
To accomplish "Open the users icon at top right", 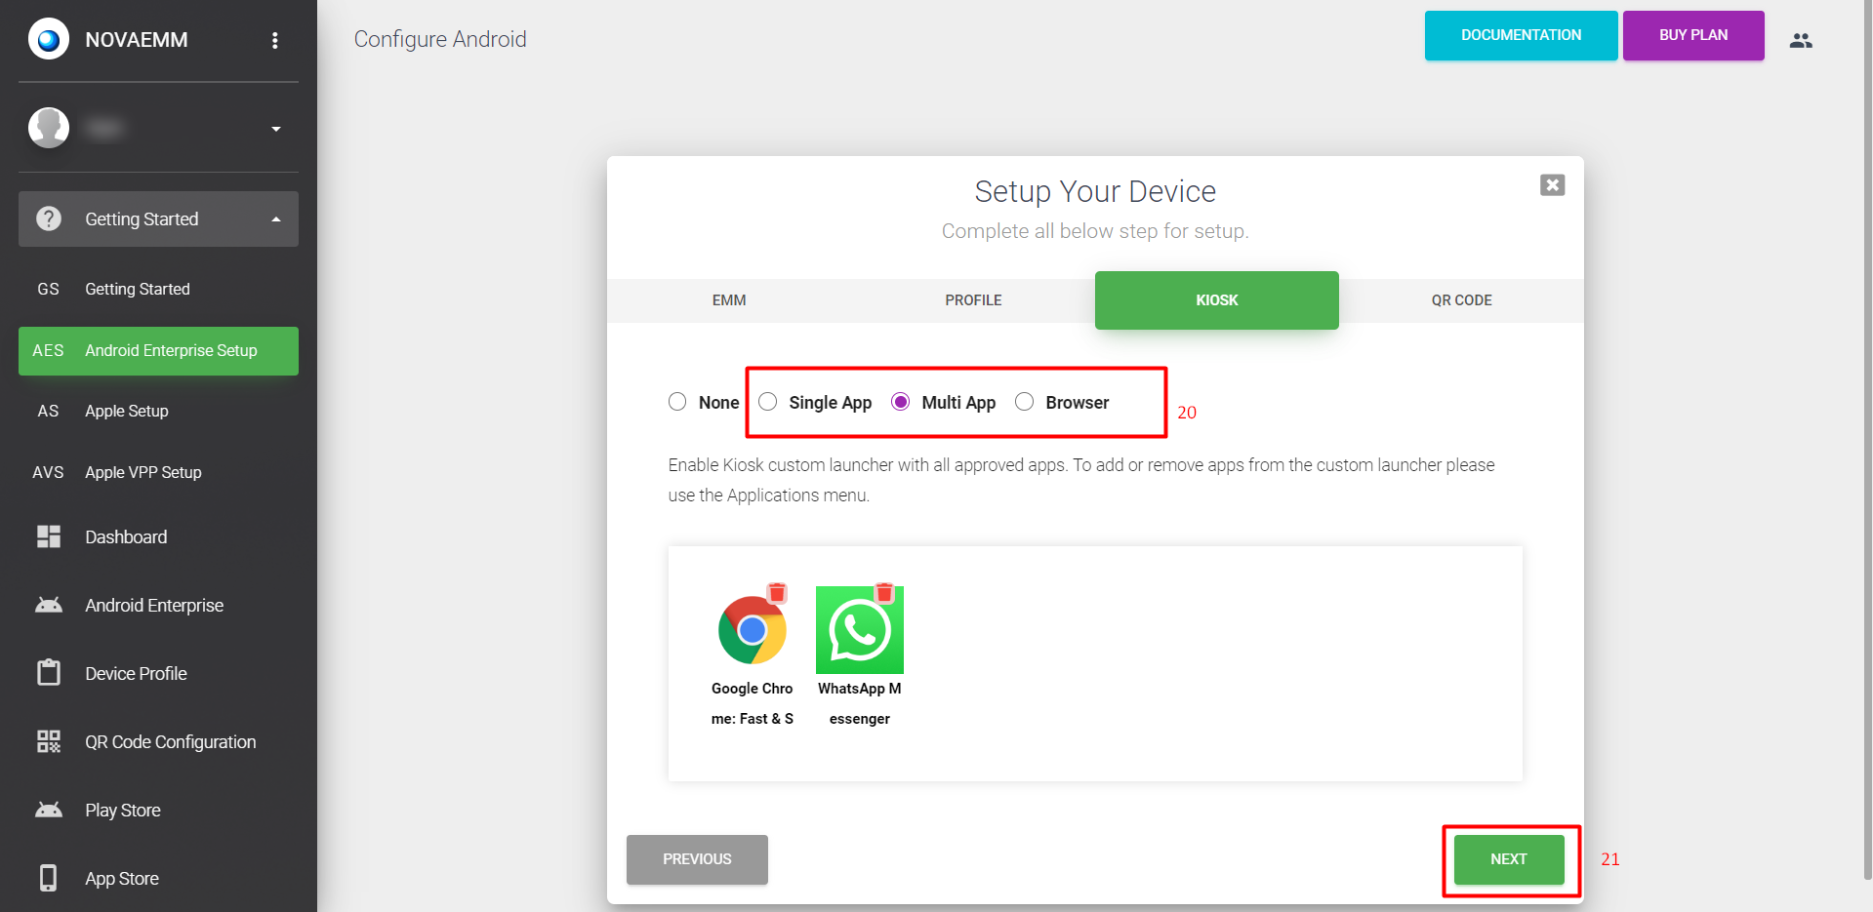I will 1801,40.
